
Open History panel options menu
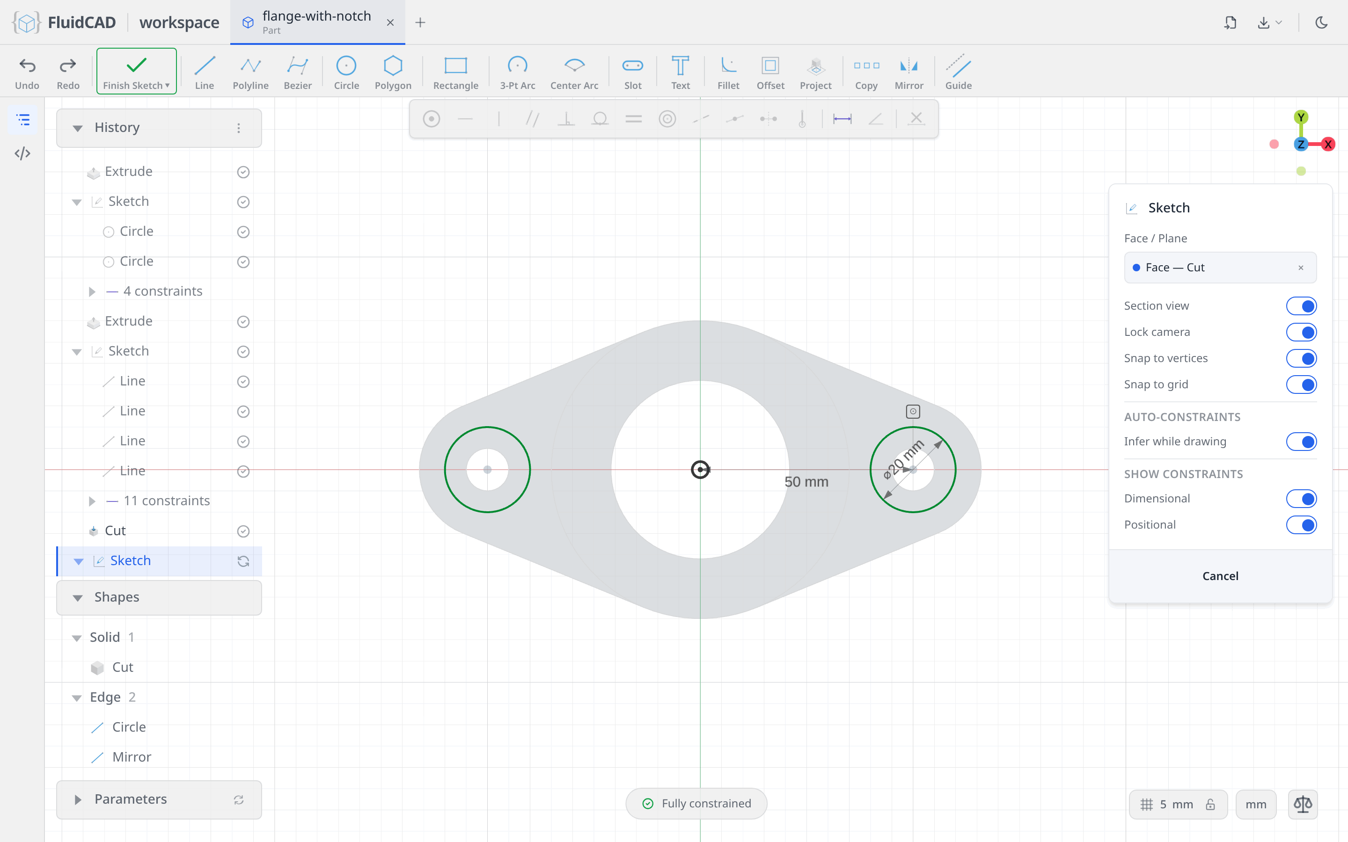pos(238,128)
